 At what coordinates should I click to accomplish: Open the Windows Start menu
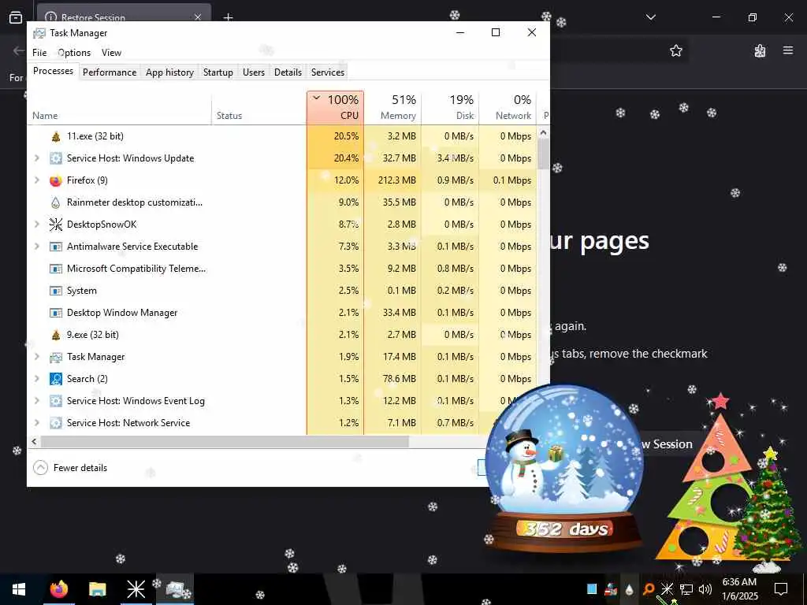point(19,589)
